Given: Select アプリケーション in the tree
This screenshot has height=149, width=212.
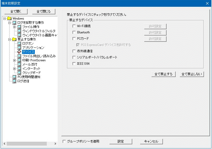Looking at the screenshot, I should pos(33,48).
